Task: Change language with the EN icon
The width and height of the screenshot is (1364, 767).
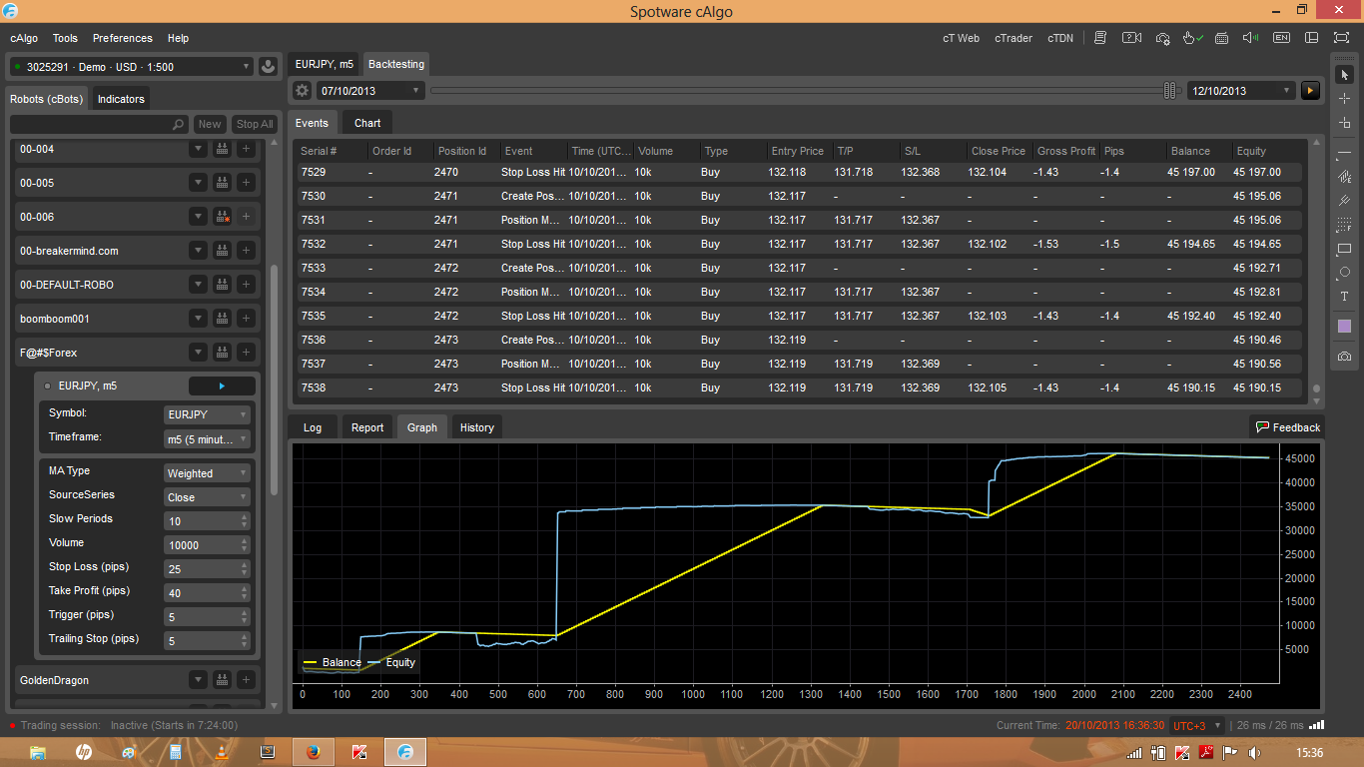Action: 1281,38
